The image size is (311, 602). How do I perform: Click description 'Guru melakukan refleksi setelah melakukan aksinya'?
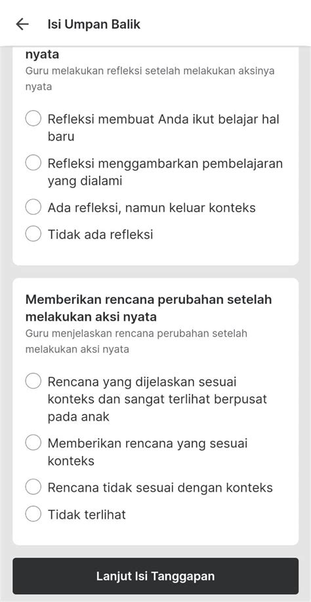point(150,71)
